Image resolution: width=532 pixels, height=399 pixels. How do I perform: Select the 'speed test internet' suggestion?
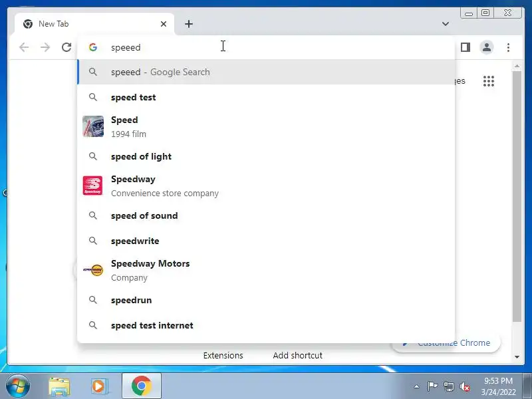(x=267, y=325)
